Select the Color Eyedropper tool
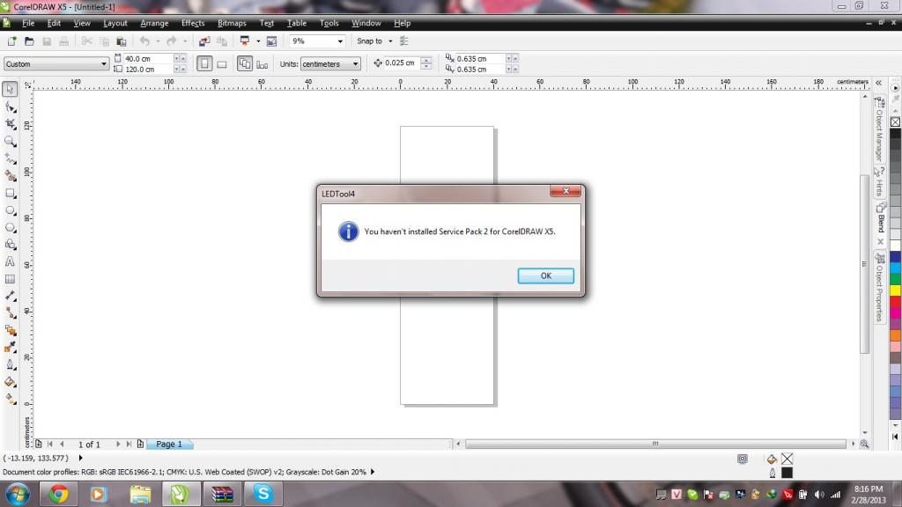Viewport: 902px width, 507px height. click(10, 348)
